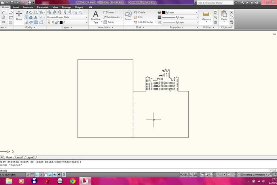Click the Create block button
This screenshot has width=277, height=185.
[x=140, y=12]
